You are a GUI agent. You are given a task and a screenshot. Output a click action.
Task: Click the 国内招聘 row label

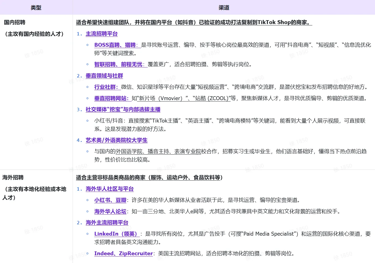coord(15,22)
